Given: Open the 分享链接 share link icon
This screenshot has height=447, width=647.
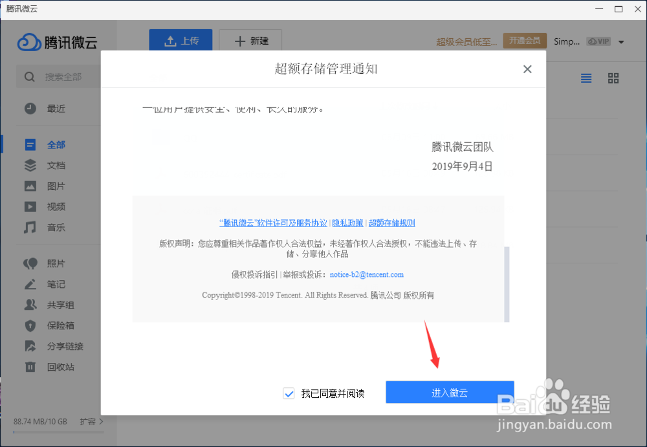Looking at the screenshot, I should 30,346.
